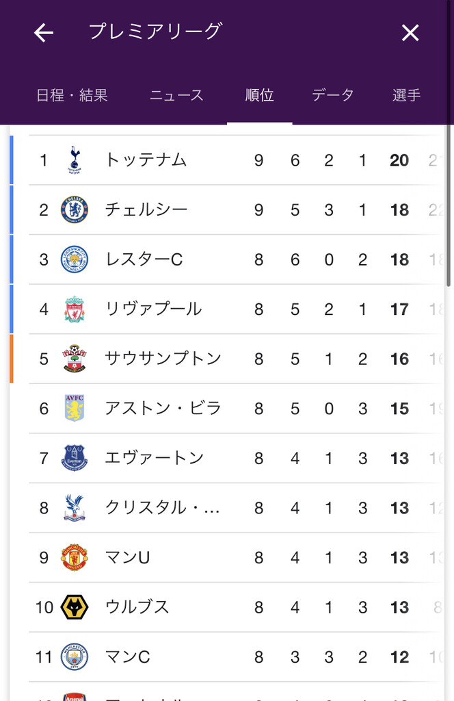Select the Everton club crest
The width and height of the screenshot is (454, 701).
click(x=75, y=458)
